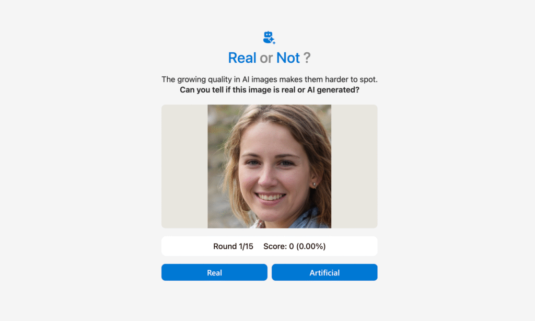Image resolution: width=535 pixels, height=321 pixels.
Task: Click the gray word or in the title
Action: pyautogui.click(x=266, y=59)
